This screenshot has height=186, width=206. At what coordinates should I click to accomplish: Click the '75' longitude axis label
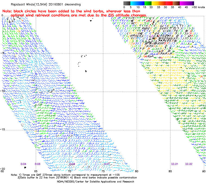point(103,171)
